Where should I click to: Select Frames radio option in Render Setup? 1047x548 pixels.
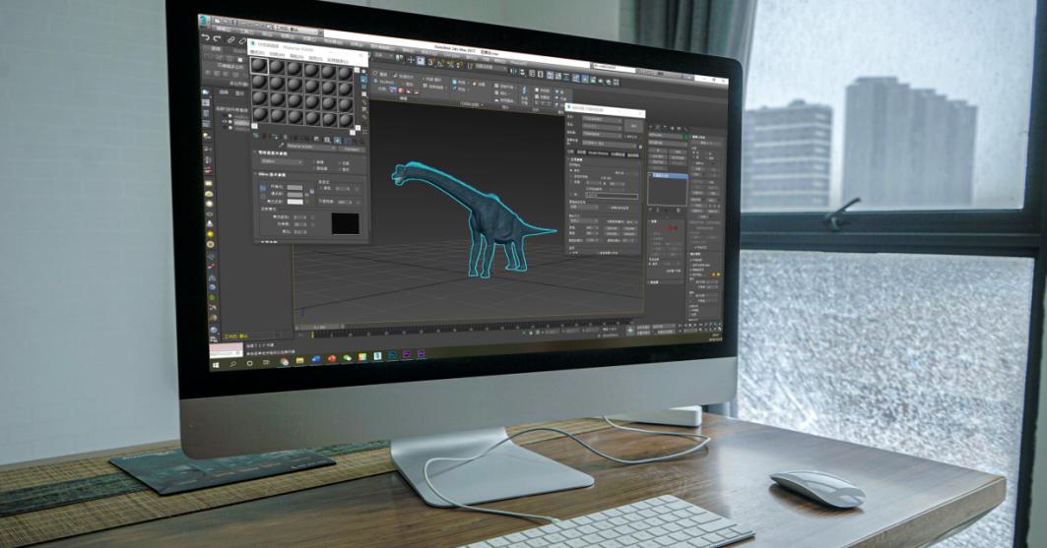click(x=571, y=194)
